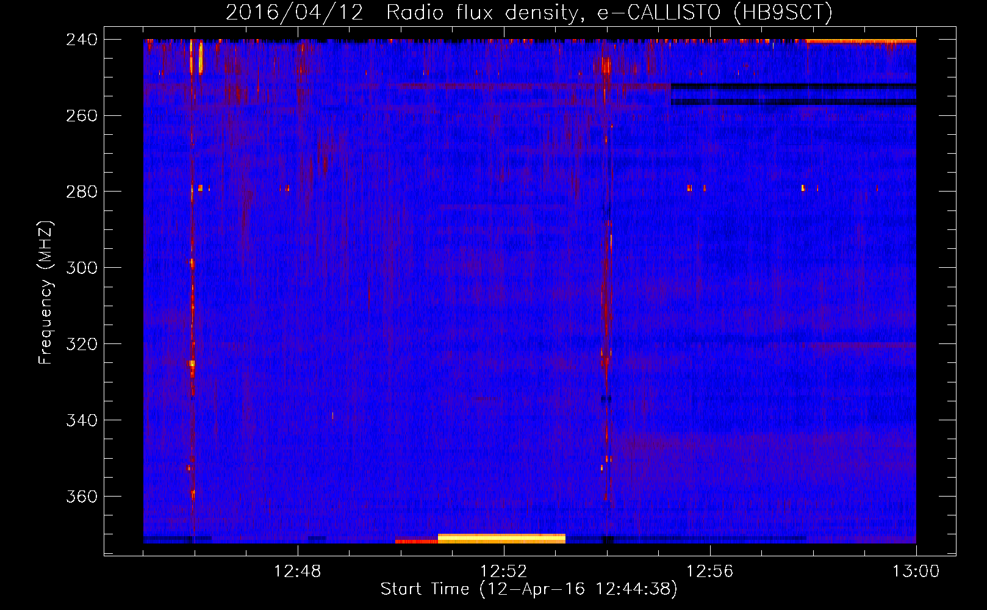Click the 12:56 time tick label
The height and width of the screenshot is (610, 987).
(710, 572)
